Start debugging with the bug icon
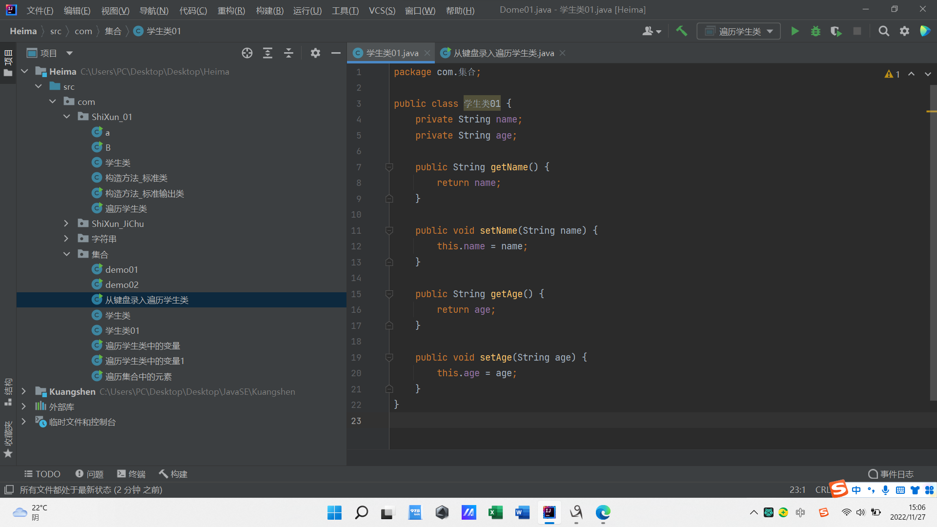This screenshot has height=527, width=937. [815, 31]
